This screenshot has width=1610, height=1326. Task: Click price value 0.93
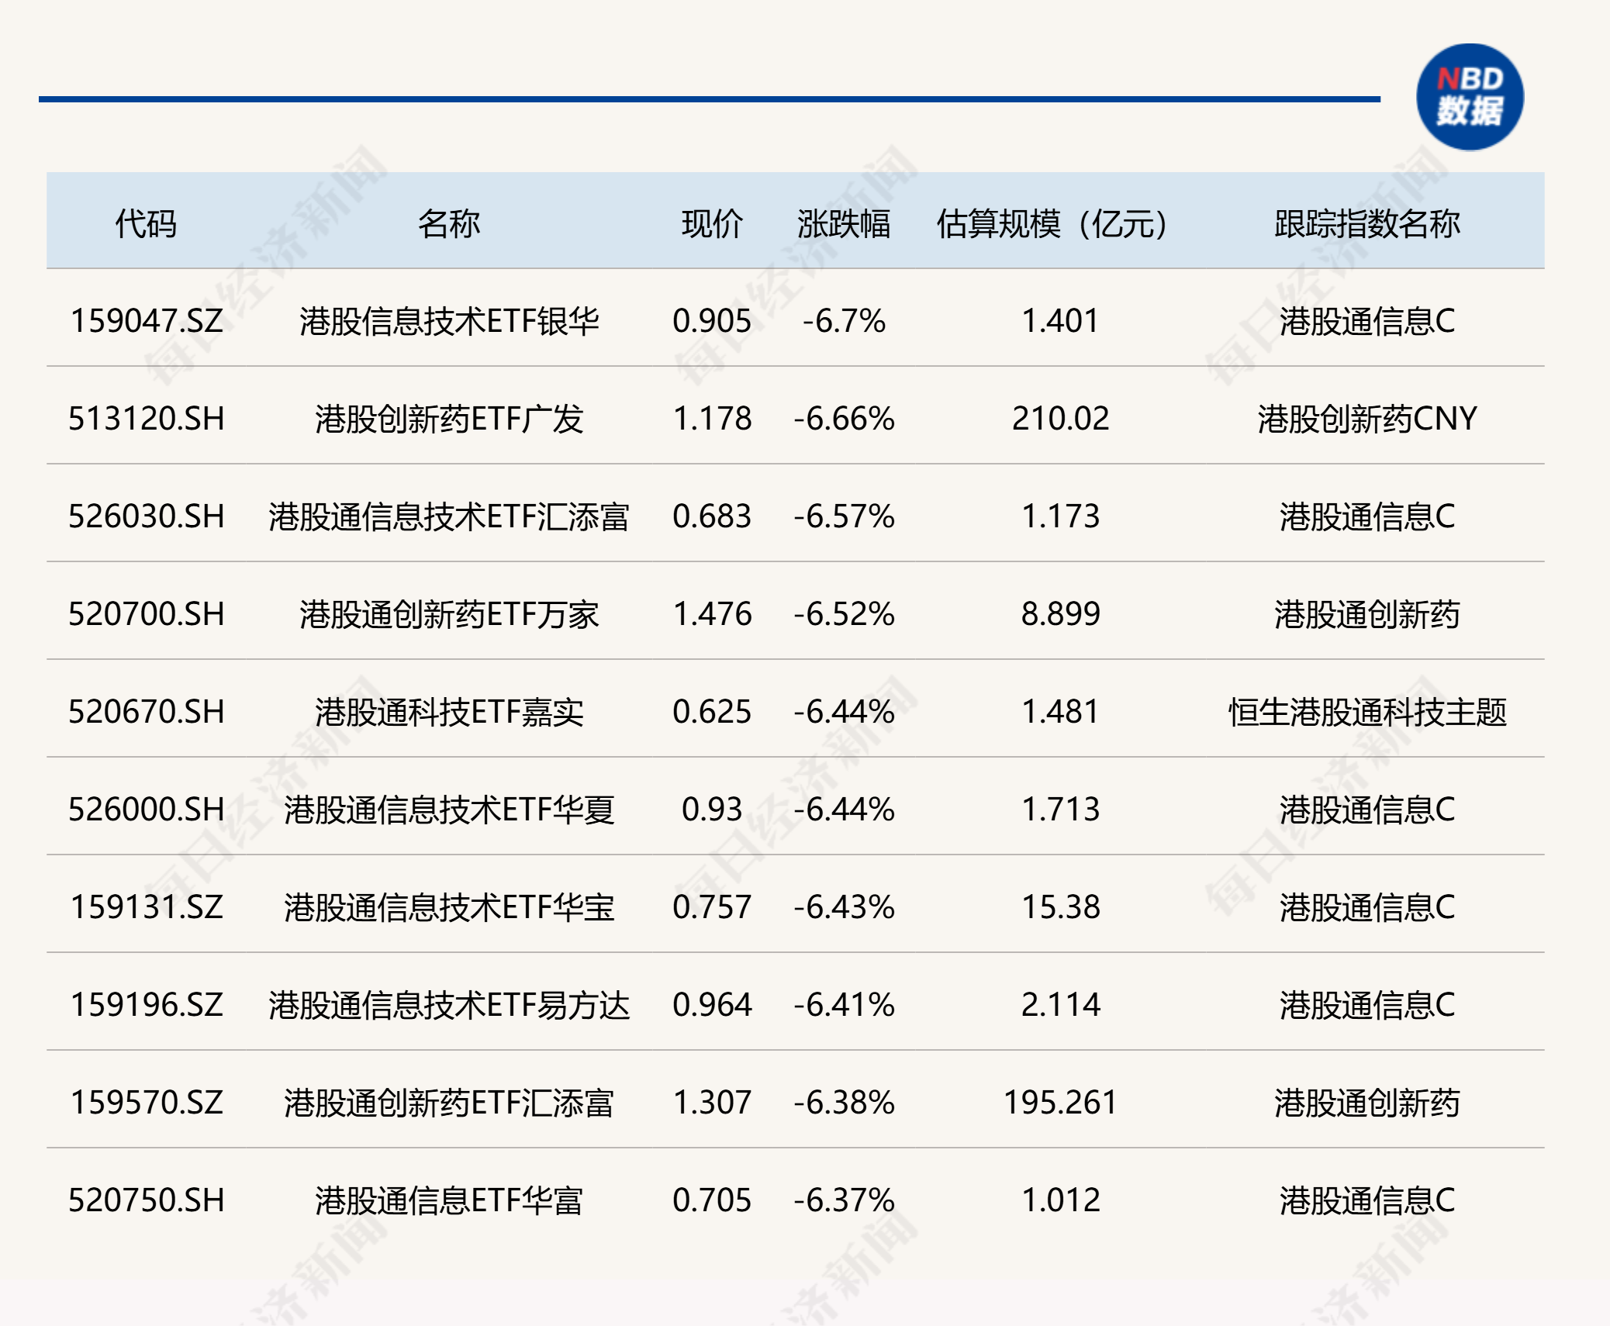pyautogui.click(x=712, y=810)
